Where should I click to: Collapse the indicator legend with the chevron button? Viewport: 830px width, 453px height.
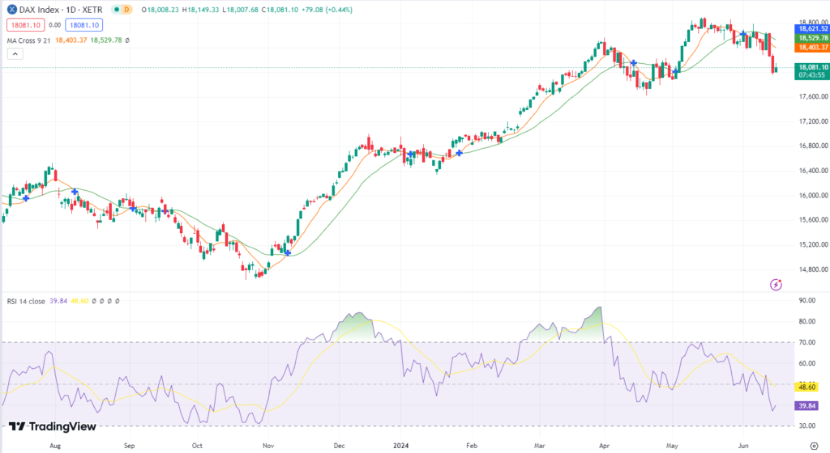(15, 54)
